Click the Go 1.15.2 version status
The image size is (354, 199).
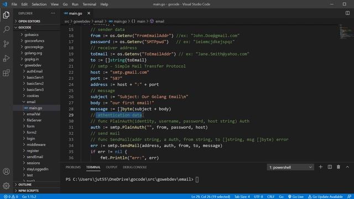pos(29,197)
